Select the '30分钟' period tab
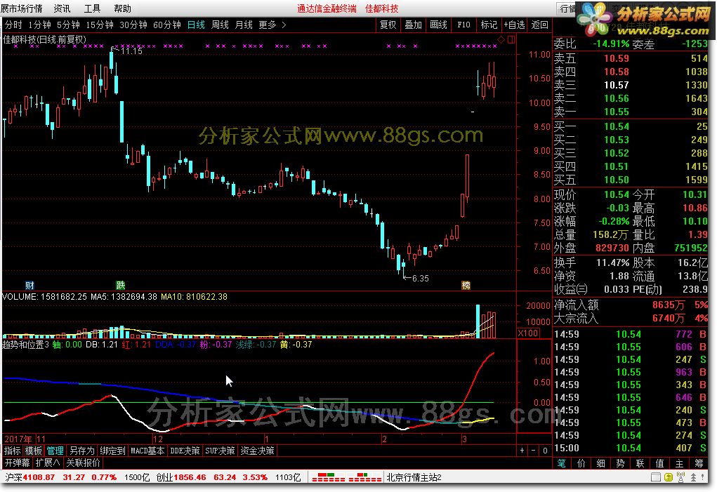 133,25
